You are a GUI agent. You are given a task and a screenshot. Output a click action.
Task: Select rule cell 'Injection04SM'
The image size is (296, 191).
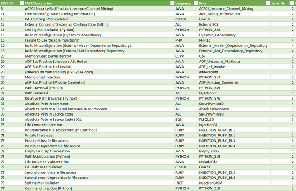click(x=234, y=183)
